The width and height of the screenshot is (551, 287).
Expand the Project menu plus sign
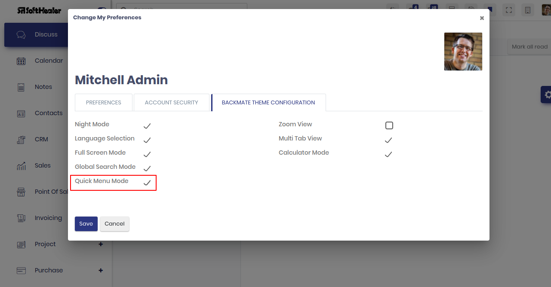click(101, 244)
